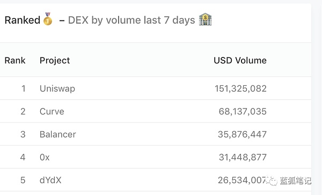Viewport: 322px width, 195px height.
Task: Click the Ranked title text
Action: tap(23, 20)
